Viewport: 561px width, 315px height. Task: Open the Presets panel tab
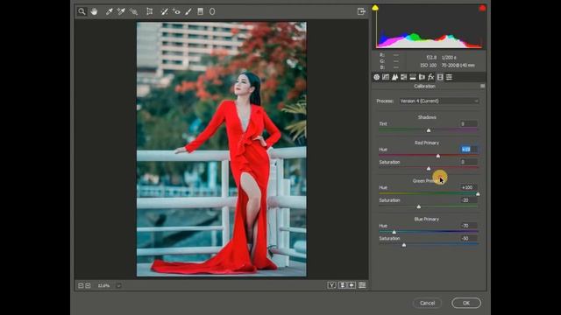[449, 77]
